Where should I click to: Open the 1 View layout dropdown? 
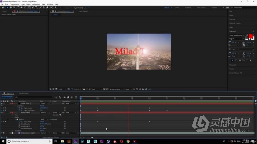pos(127,89)
